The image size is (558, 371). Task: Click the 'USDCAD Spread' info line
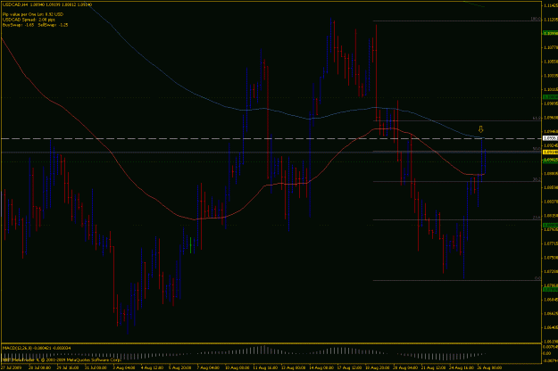tap(29, 20)
